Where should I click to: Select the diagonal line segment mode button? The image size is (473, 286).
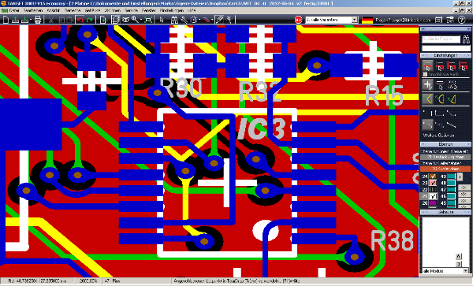428,124
